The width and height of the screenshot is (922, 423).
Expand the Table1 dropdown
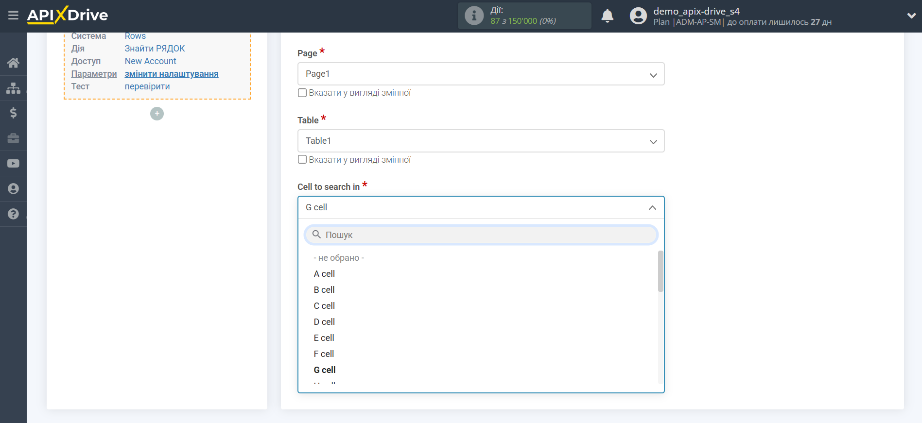click(481, 141)
